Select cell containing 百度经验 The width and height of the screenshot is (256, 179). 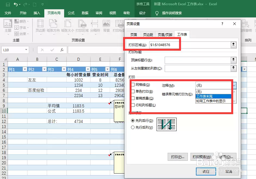click(37, 90)
